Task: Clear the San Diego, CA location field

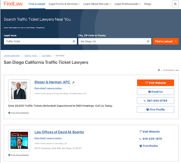Action: pos(148,41)
